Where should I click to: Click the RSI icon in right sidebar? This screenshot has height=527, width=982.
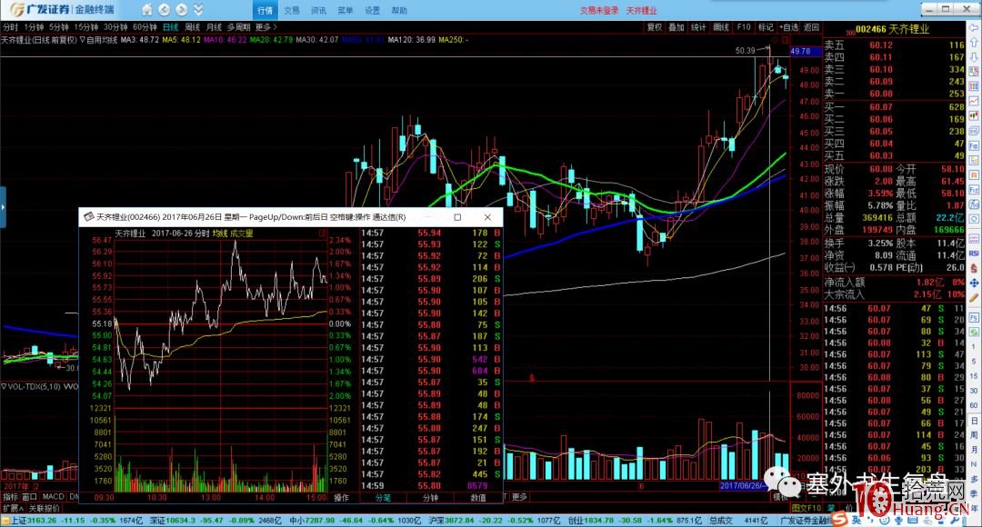tap(974, 253)
